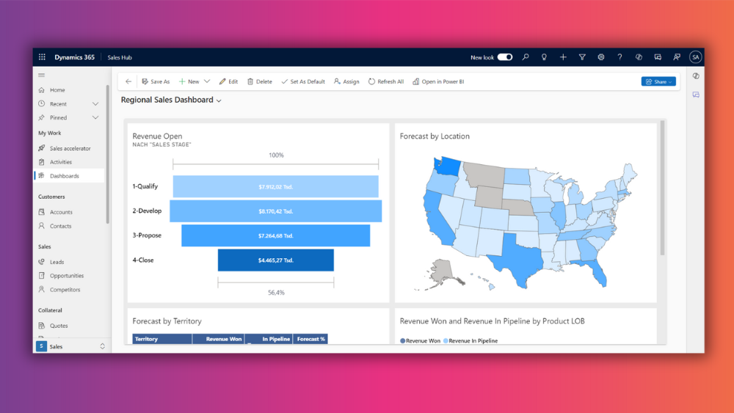This screenshot has width=734, height=413.
Task: Click the back arrow in command bar
Action: coord(128,81)
